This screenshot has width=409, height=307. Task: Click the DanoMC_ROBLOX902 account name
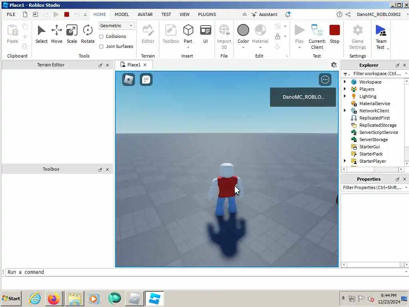[x=379, y=14]
